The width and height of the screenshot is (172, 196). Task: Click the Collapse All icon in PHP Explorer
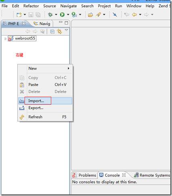(52, 32)
